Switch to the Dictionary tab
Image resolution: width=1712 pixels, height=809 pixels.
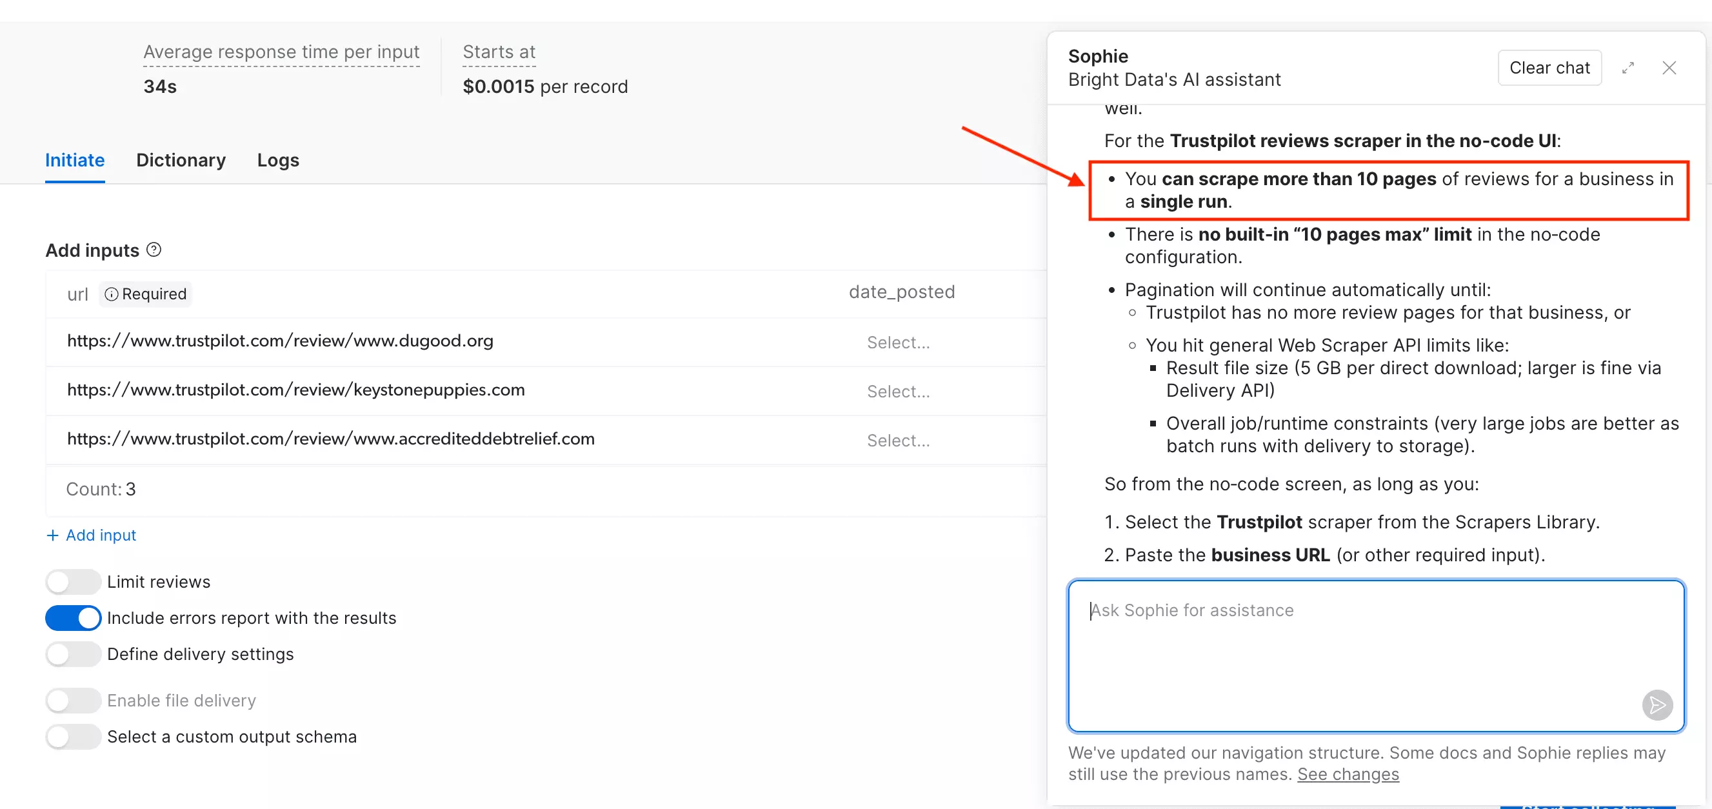[180, 160]
